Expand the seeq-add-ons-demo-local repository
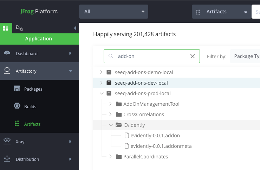This screenshot has width=260, height=170. [x=101, y=72]
